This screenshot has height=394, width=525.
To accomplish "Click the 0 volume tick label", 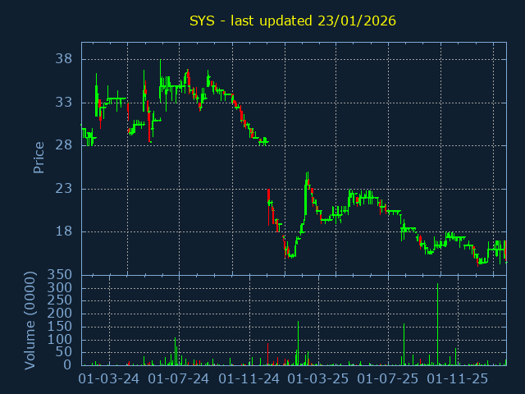I will point(68,365).
